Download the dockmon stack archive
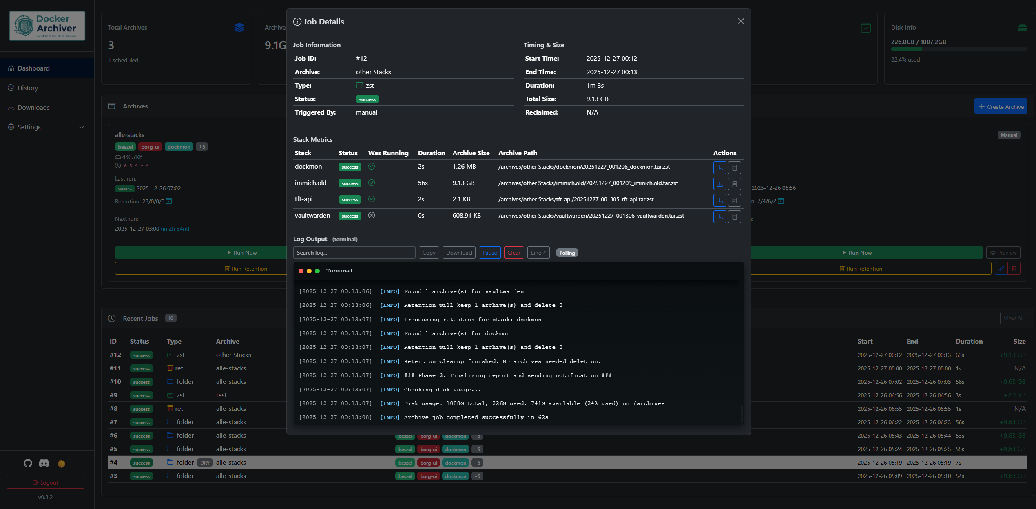 coord(719,167)
